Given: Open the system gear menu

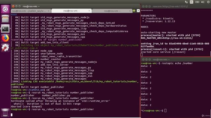Looking at the screenshot, I should 208,2.
